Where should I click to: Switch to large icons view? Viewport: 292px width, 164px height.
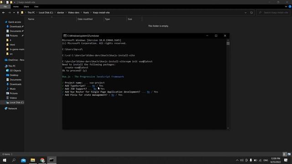tap(289, 154)
